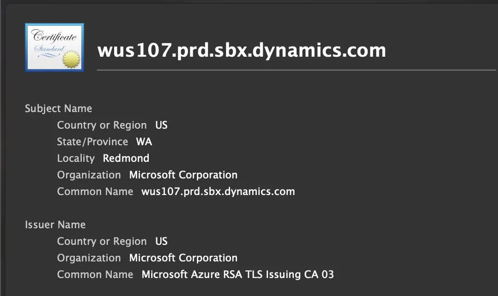Select Subject Organization value Microsoft Corporation

(183, 175)
